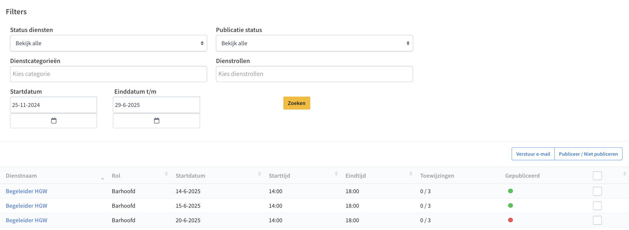Click Publiceer / Niet publiceren button
The image size is (629, 230).
point(588,154)
